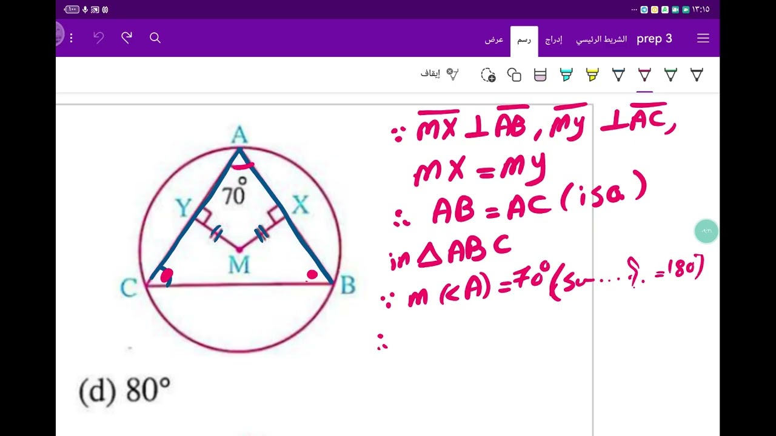Stop inking mode with إيقاف button
The width and height of the screenshot is (776, 436).
click(x=440, y=74)
